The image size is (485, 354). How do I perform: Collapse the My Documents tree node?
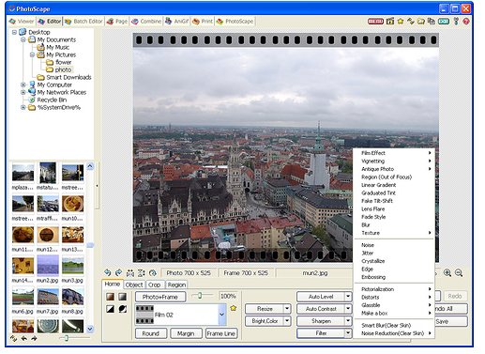point(23,39)
